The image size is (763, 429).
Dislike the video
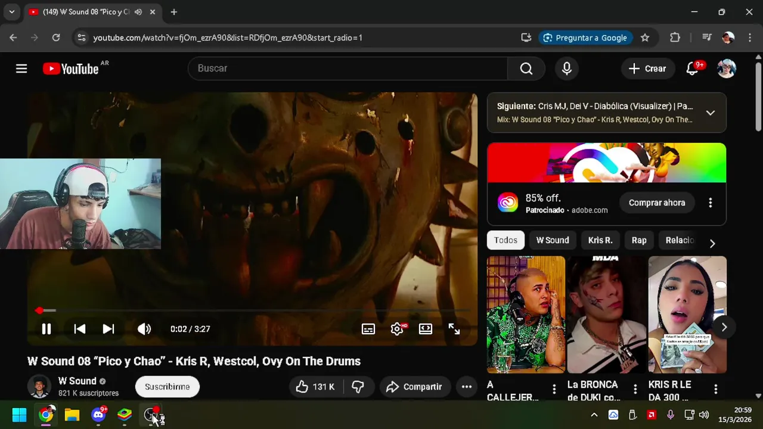358,387
